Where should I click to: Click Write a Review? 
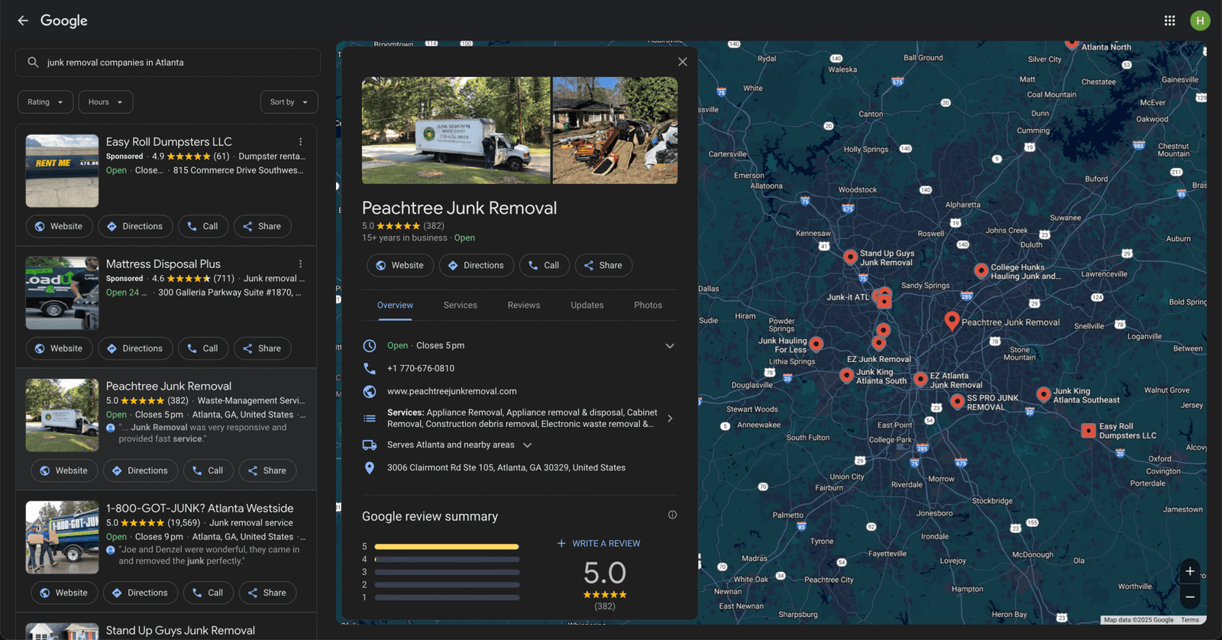pyautogui.click(x=599, y=544)
